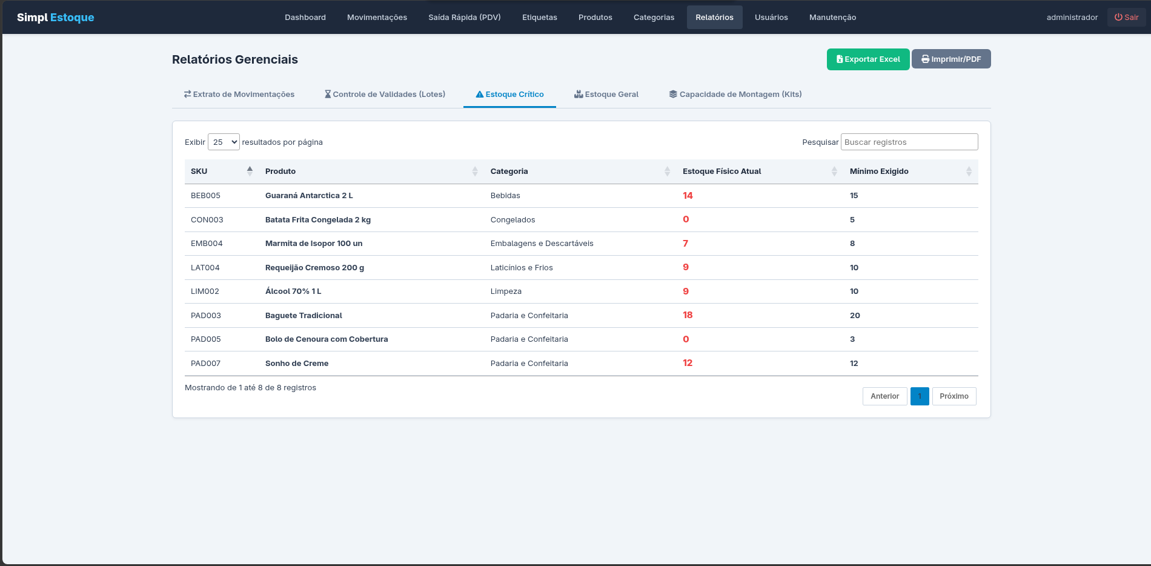Open Manutenção in the navbar
Screen dimensions: 1151x566
click(x=832, y=18)
